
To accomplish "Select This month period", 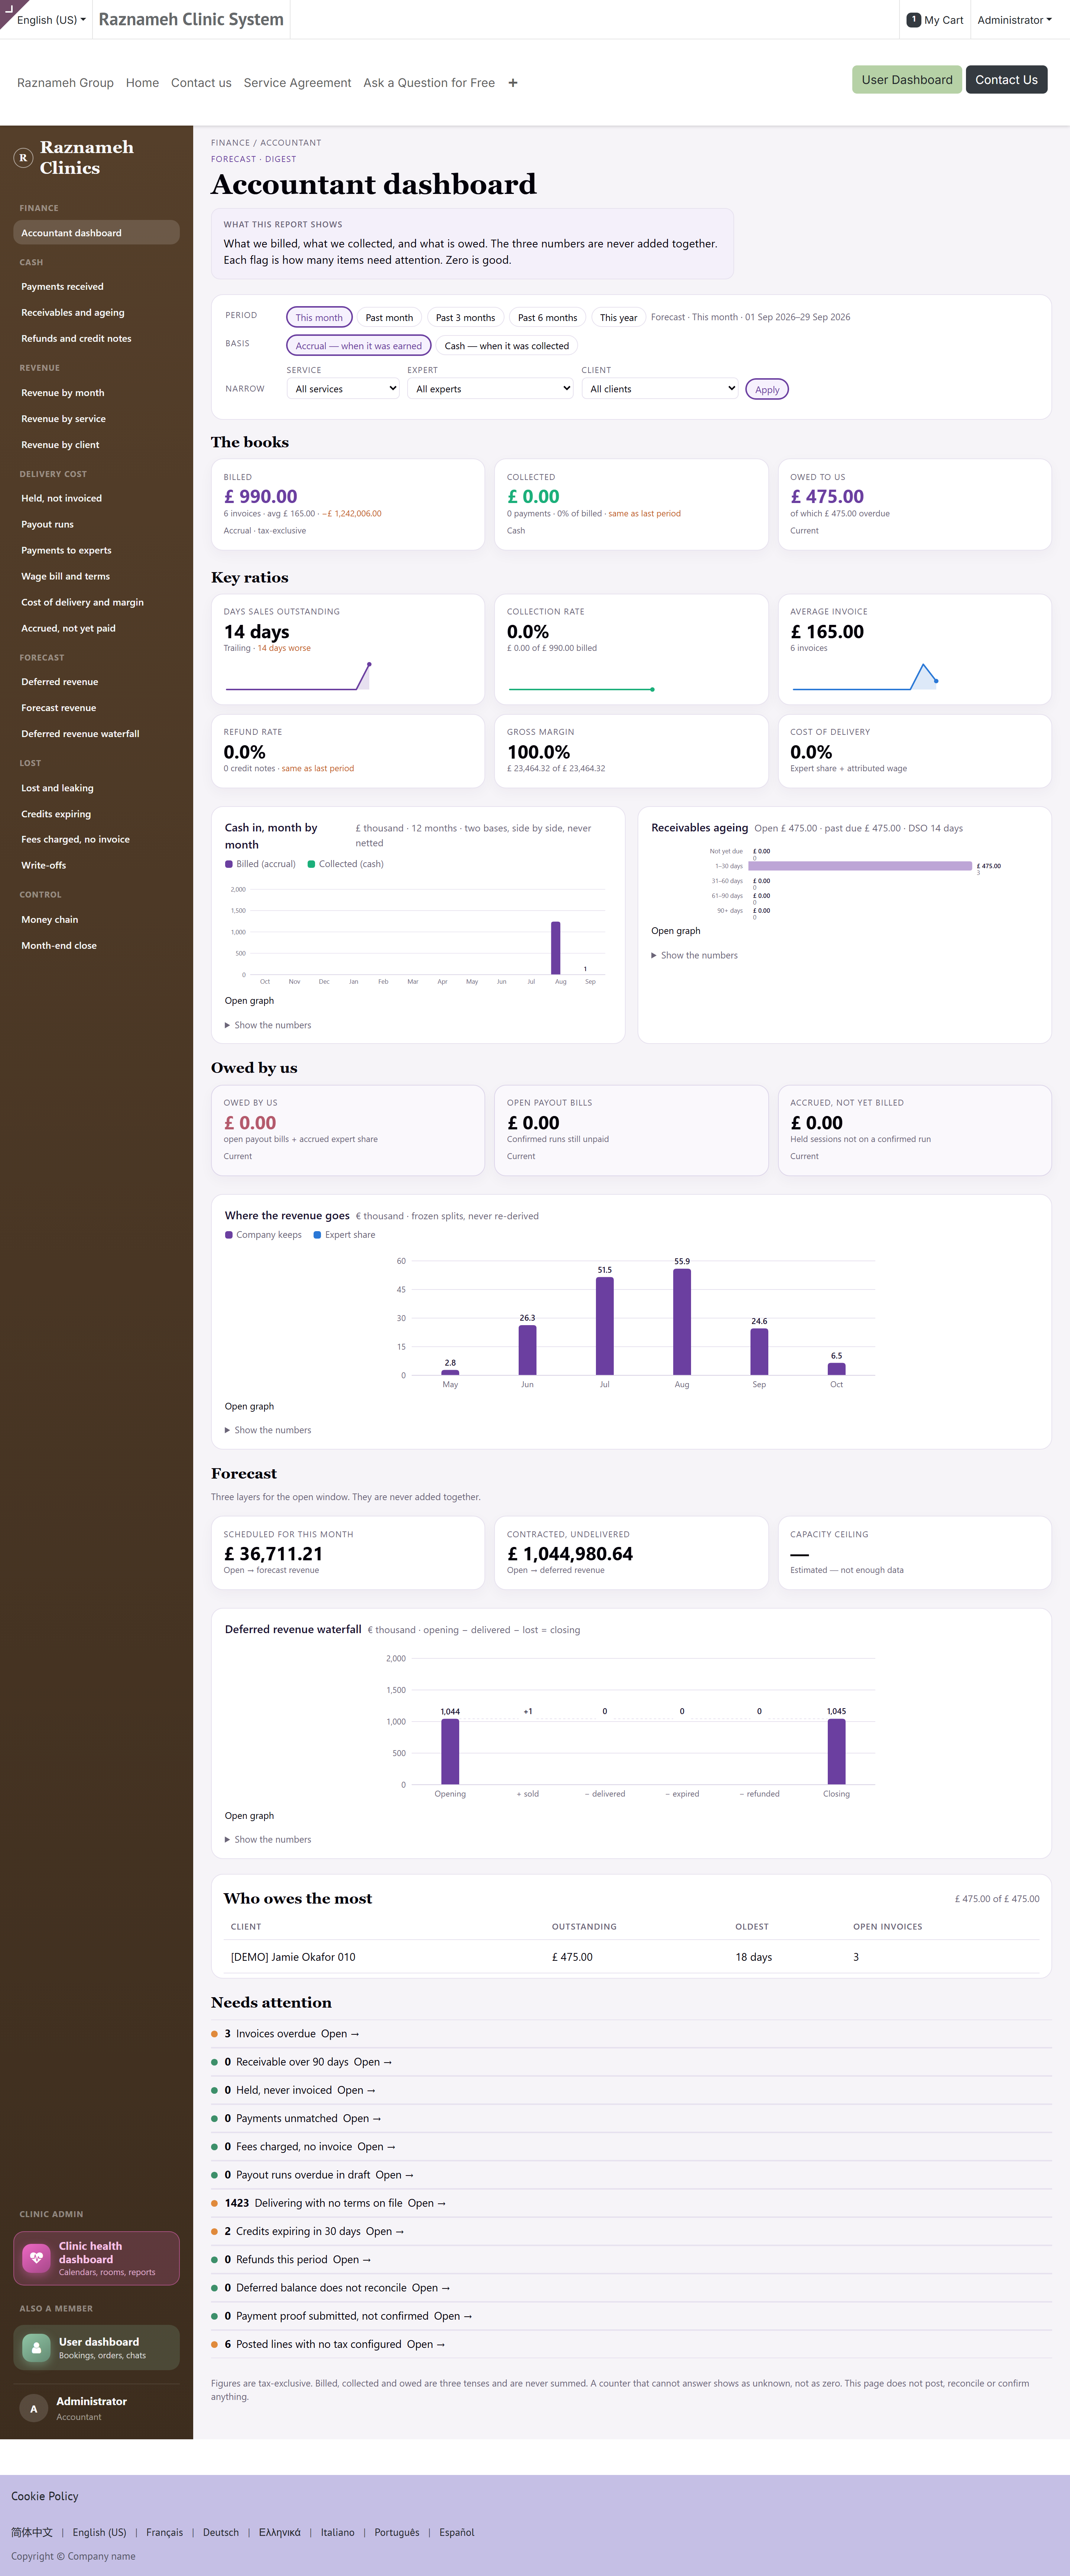I will tap(319, 317).
